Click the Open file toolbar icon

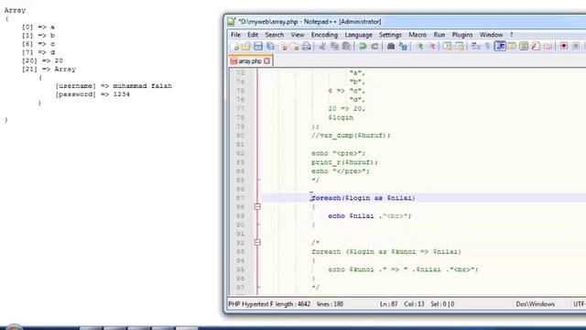coord(246,47)
